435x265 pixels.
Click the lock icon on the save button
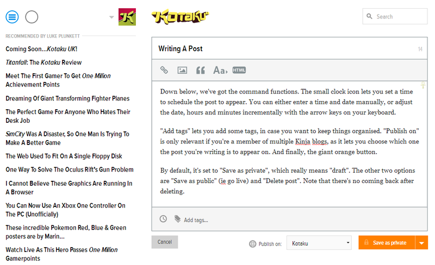pyautogui.click(x=366, y=242)
